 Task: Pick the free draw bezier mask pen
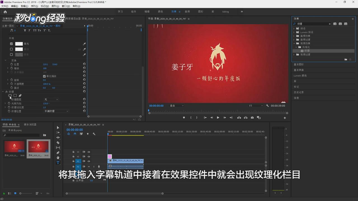(20, 95)
